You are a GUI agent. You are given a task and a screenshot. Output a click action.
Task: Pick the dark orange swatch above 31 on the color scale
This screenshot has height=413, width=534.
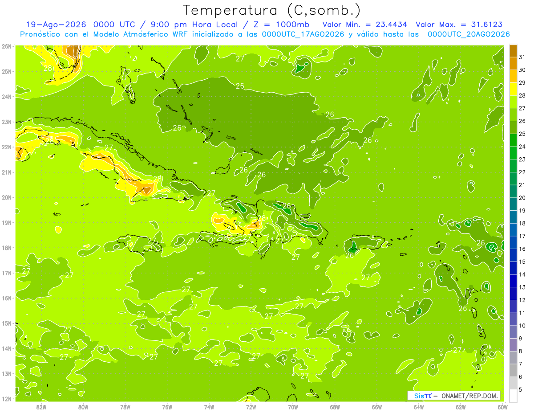click(513, 50)
